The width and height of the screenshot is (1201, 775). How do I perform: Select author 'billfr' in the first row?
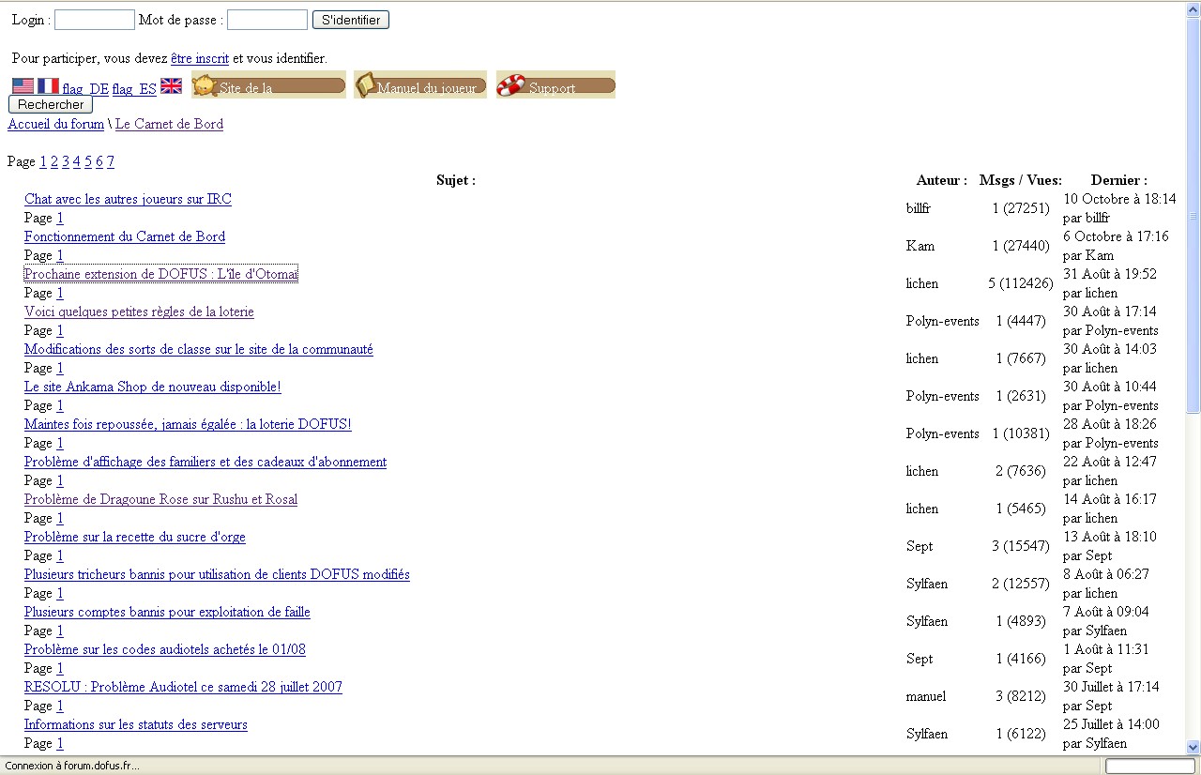919,208
